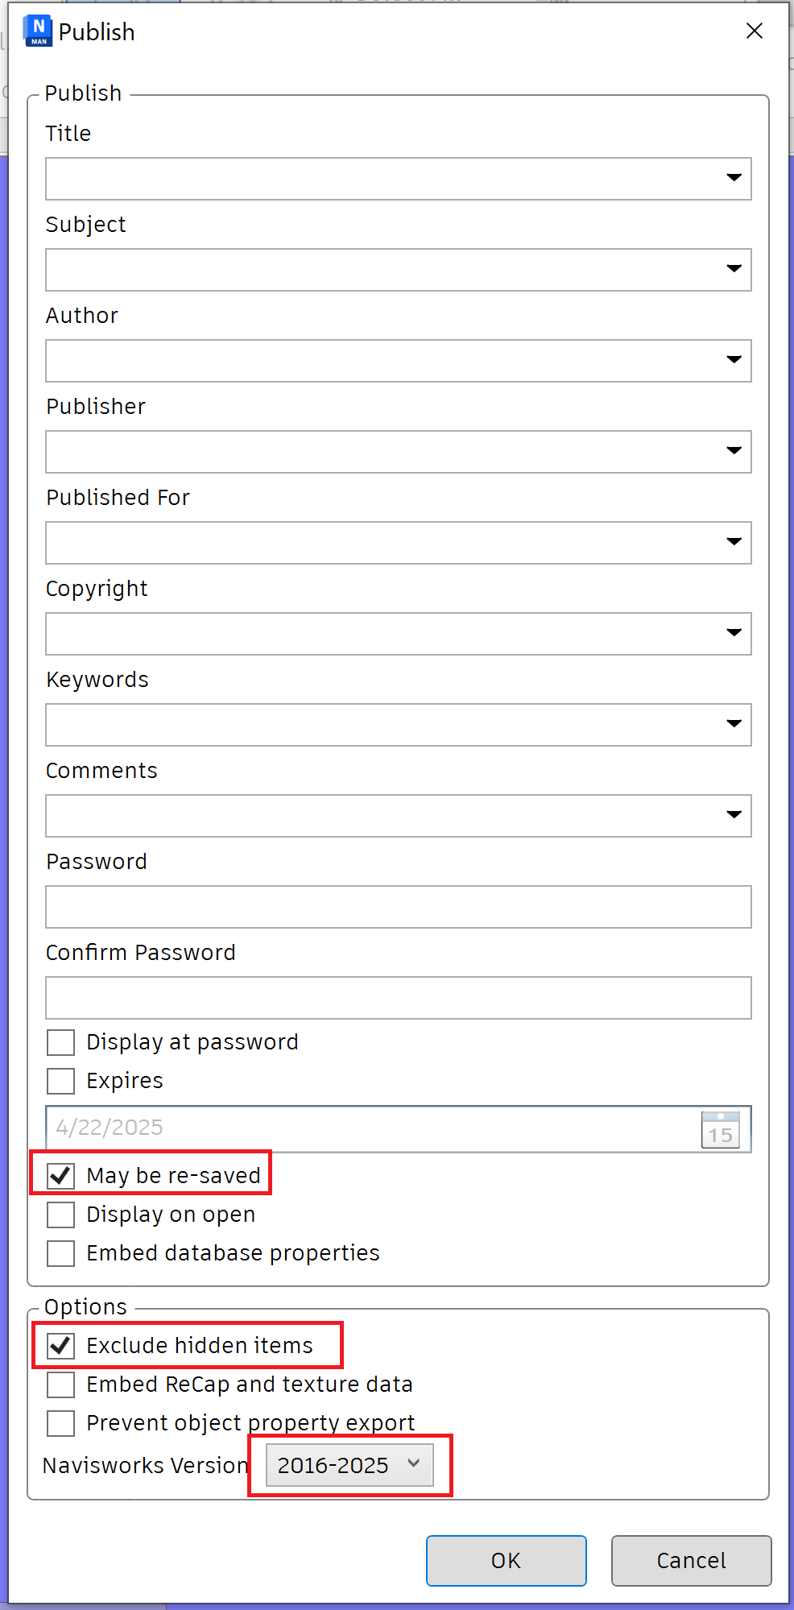
Task: Click the Navisworks Manage app icon
Action: (x=38, y=31)
